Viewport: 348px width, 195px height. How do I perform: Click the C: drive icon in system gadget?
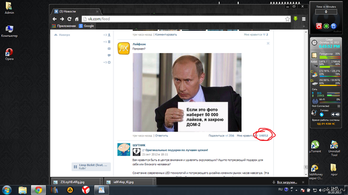point(314,74)
